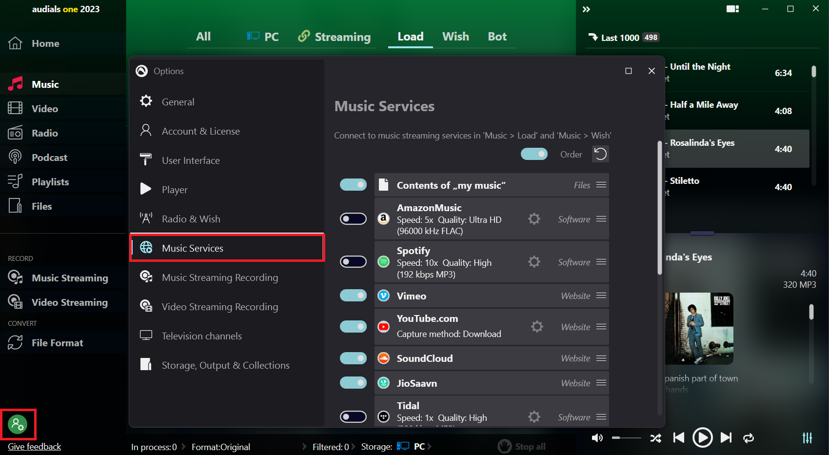The width and height of the screenshot is (829, 455).
Task: Switch to the All tab
Action: click(x=203, y=37)
